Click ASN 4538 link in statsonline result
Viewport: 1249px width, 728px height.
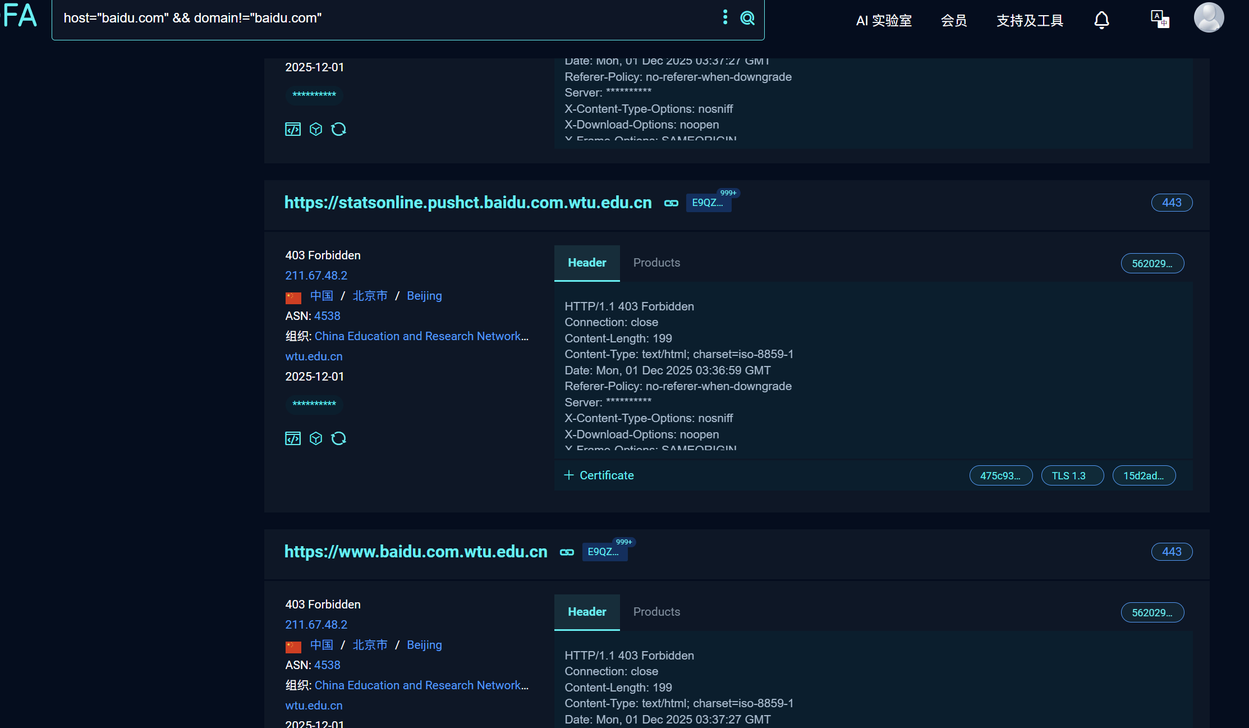[x=327, y=316]
